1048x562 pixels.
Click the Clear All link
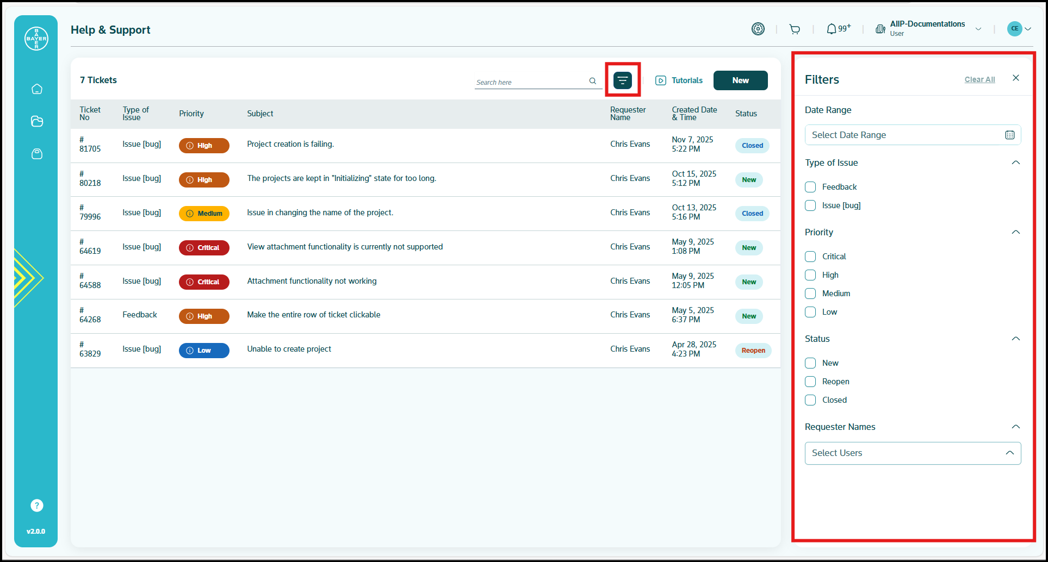979,79
